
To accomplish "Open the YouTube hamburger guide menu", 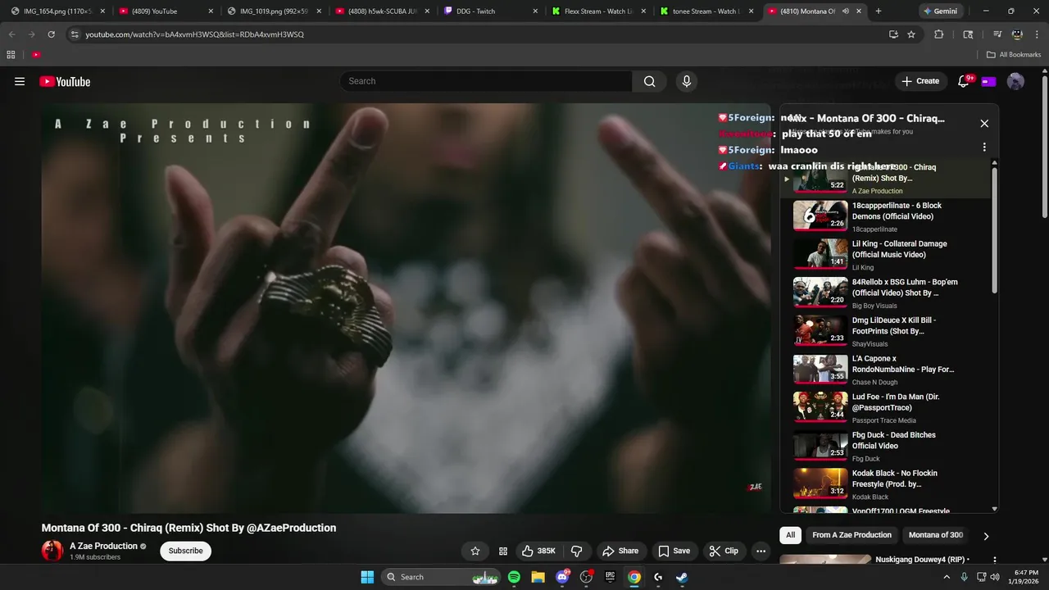I will [20, 81].
